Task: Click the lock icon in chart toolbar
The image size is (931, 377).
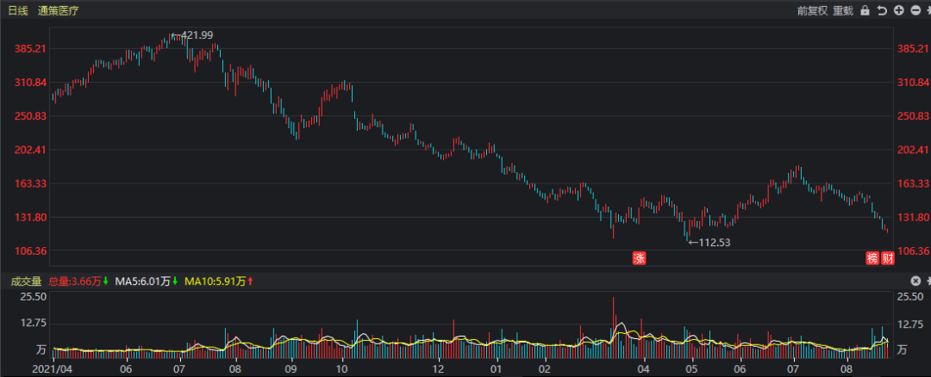Action: pyautogui.click(x=865, y=10)
